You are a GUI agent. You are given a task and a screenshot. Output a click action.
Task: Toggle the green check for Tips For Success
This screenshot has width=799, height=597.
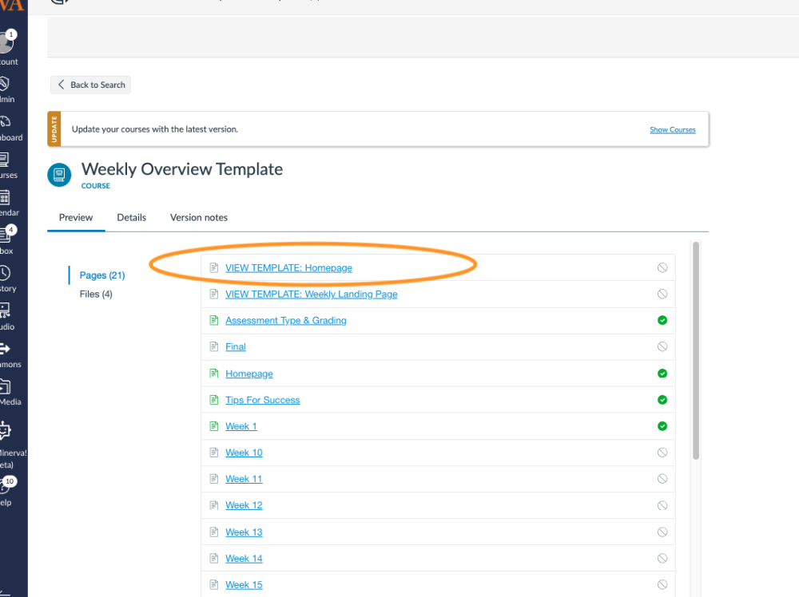coord(662,400)
